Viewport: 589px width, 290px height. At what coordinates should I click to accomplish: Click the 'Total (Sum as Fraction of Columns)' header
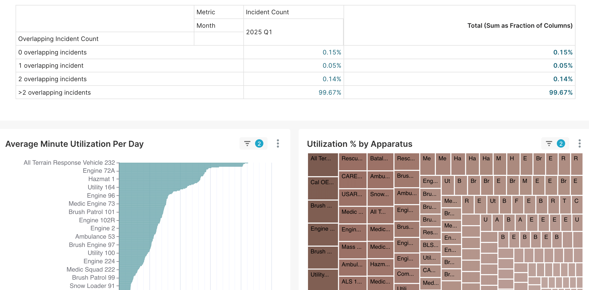pyautogui.click(x=520, y=25)
